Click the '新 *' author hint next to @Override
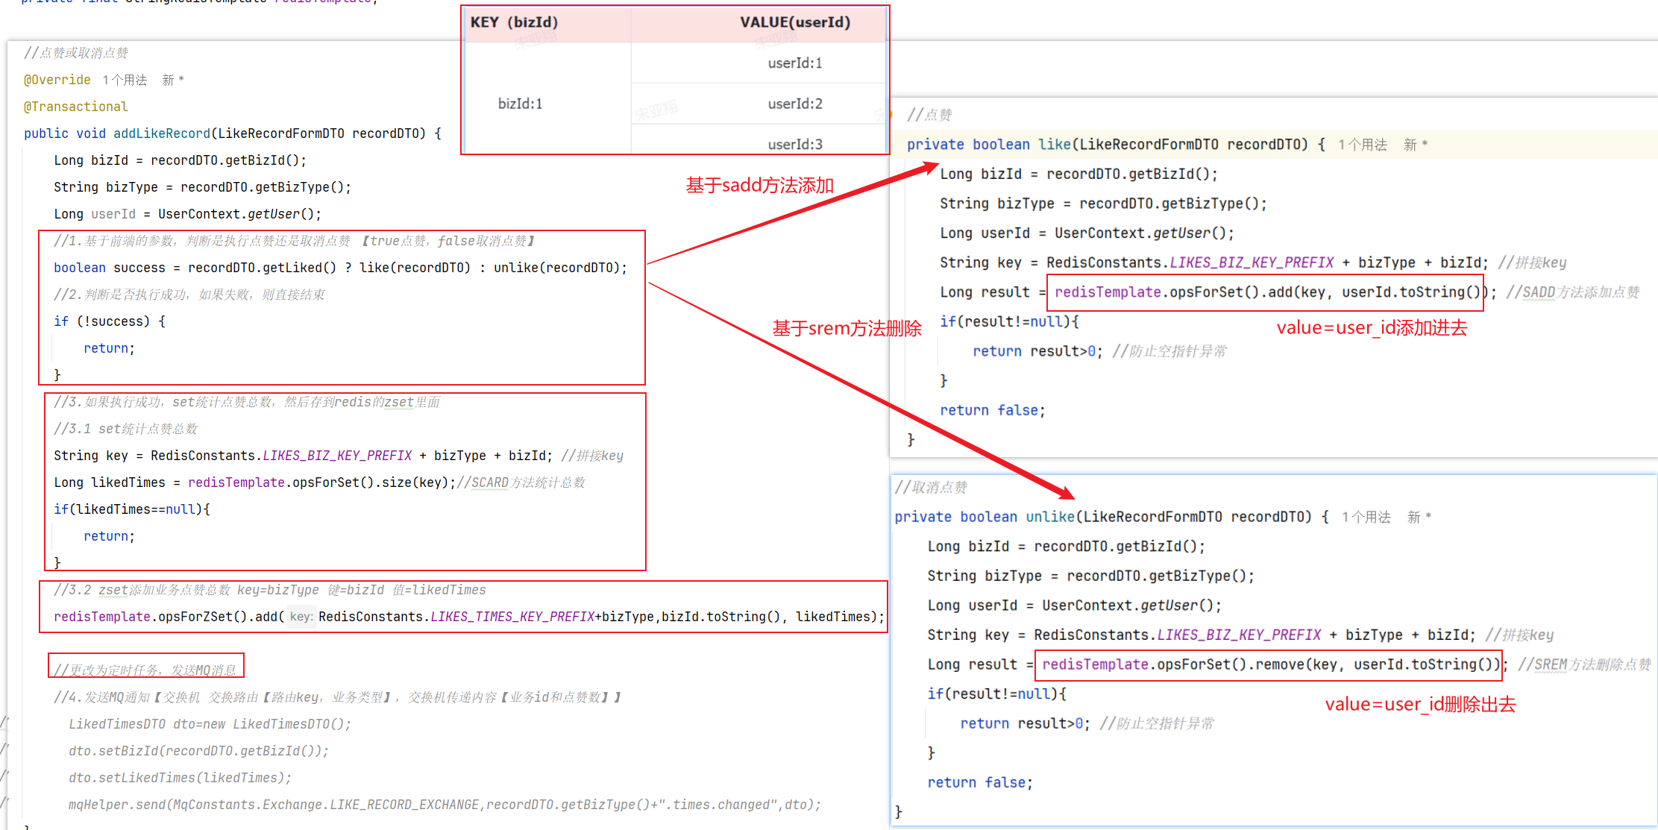The image size is (1658, 830). click(x=172, y=80)
